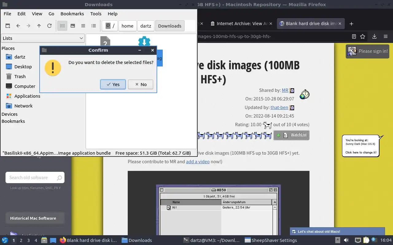The width and height of the screenshot is (393, 245).
Task: Open Network in Places sidebar
Action: [23, 106]
